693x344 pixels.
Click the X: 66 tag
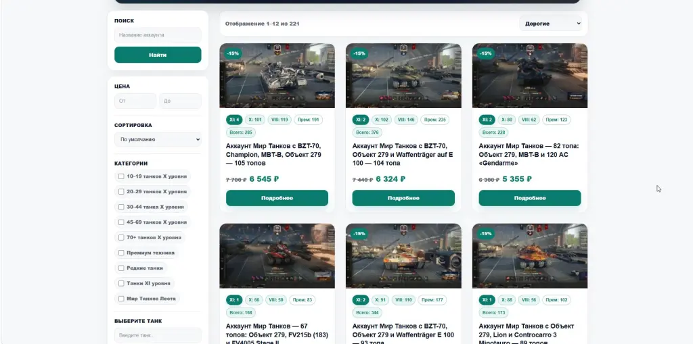click(x=254, y=300)
